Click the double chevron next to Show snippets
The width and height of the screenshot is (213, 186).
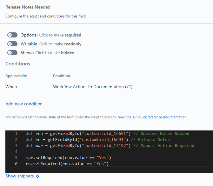37,176
